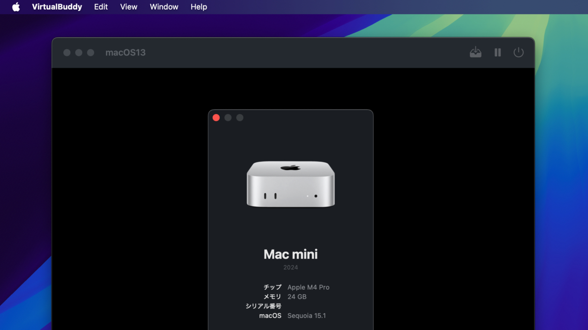Open the VirtualBuddy application menu
The height and width of the screenshot is (330, 588).
tap(57, 7)
